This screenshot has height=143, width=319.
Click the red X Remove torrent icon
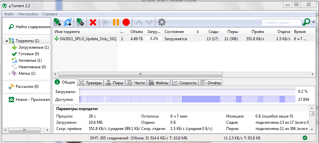click(93, 22)
